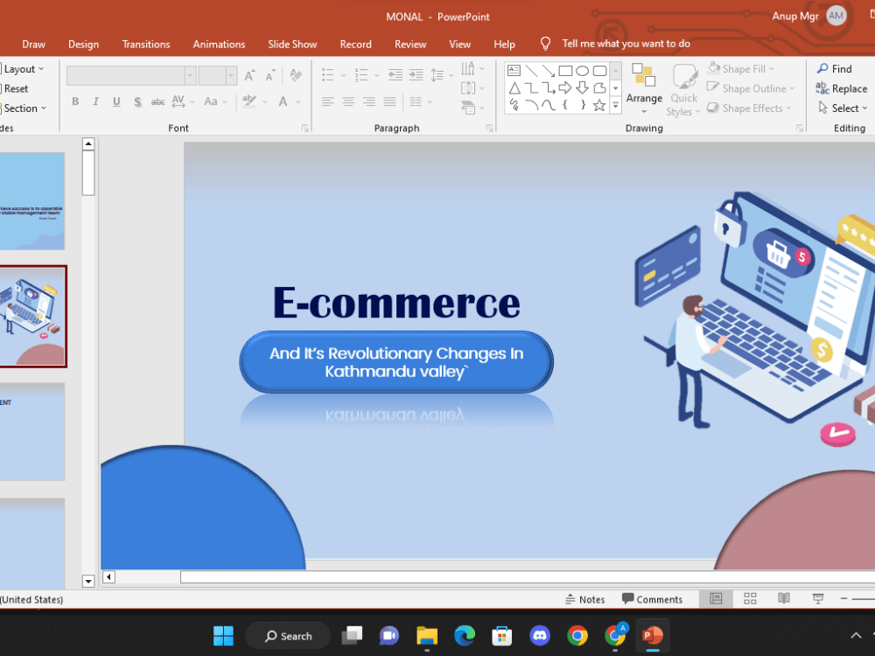
Task: Open the Character Spacing dropdown
Action: (183, 101)
